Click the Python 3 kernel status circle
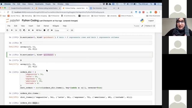Image resolution: width=192 pixels, height=108 pixels. click(x=154, y=26)
